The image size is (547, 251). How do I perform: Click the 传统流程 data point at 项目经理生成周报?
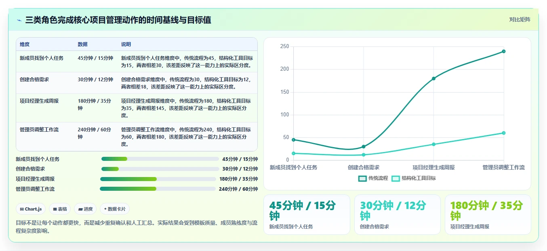pos(433,78)
